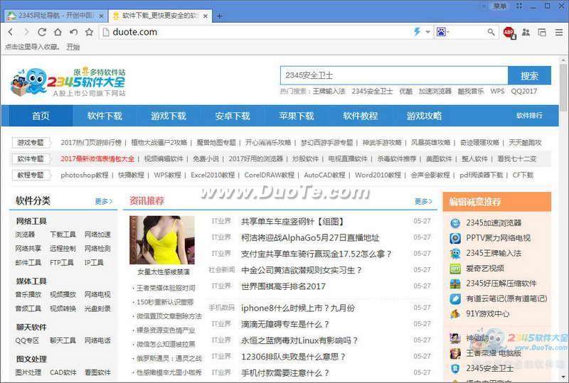This screenshot has height=383, width=569.
Task: Go back using browser back arrow
Action: 11,32
